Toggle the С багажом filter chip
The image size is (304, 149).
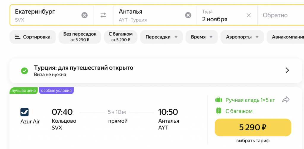121,37
